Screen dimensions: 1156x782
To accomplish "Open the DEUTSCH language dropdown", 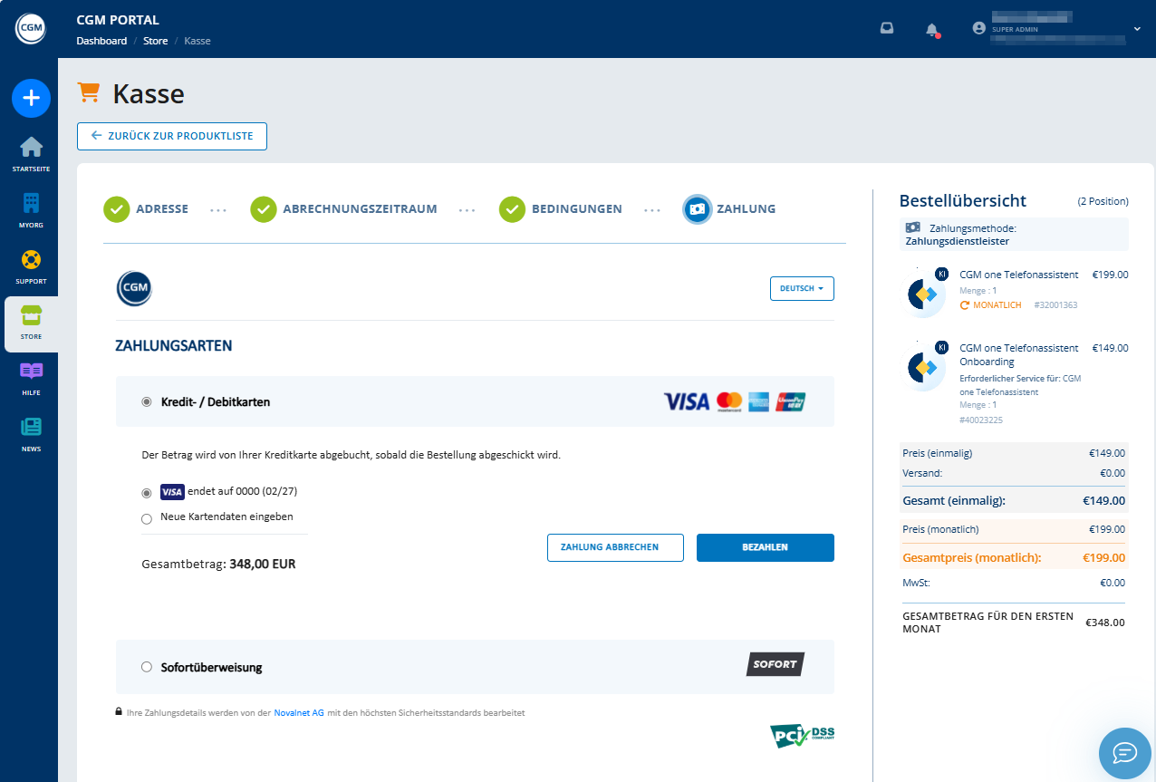I will click(801, 288).
